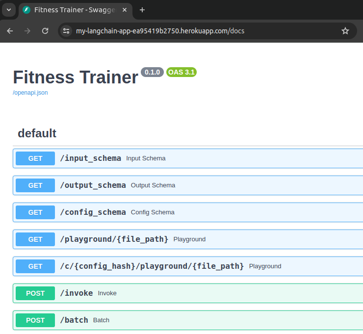Open the tab search dropdown arrow
This screenshot has width=363, height=334.
coord(9,10)
